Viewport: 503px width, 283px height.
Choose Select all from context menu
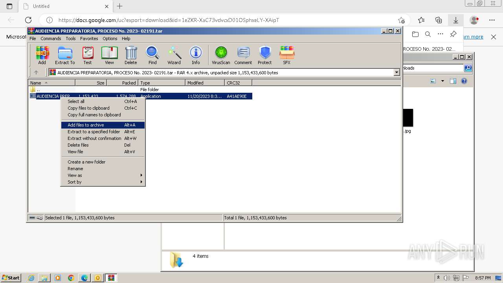103,101
